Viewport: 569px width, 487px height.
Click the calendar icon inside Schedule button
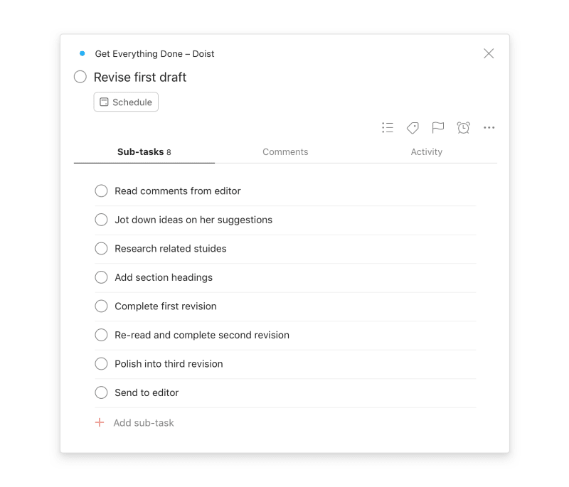(104, 102)
